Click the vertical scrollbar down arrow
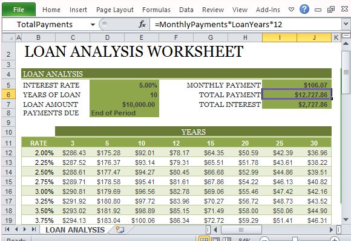 point(346,220)
